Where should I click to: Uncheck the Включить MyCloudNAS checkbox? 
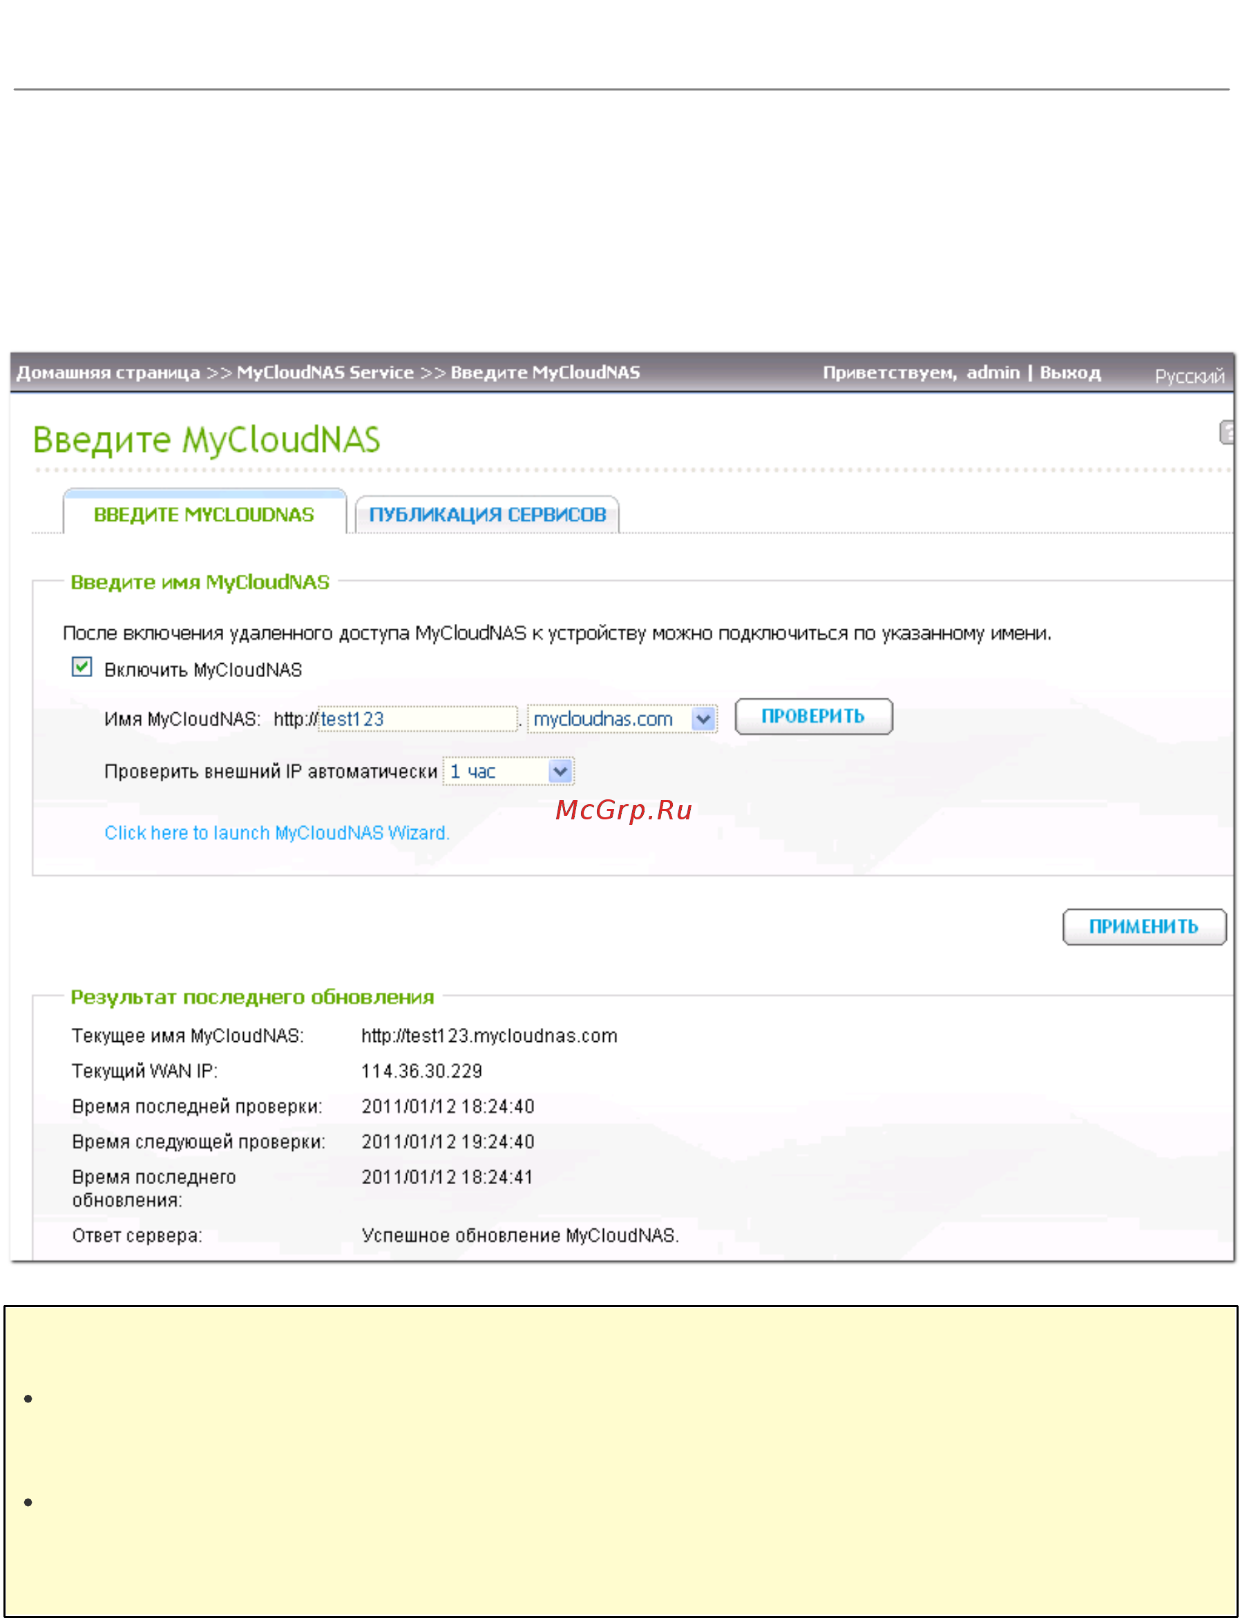(82, 667)
